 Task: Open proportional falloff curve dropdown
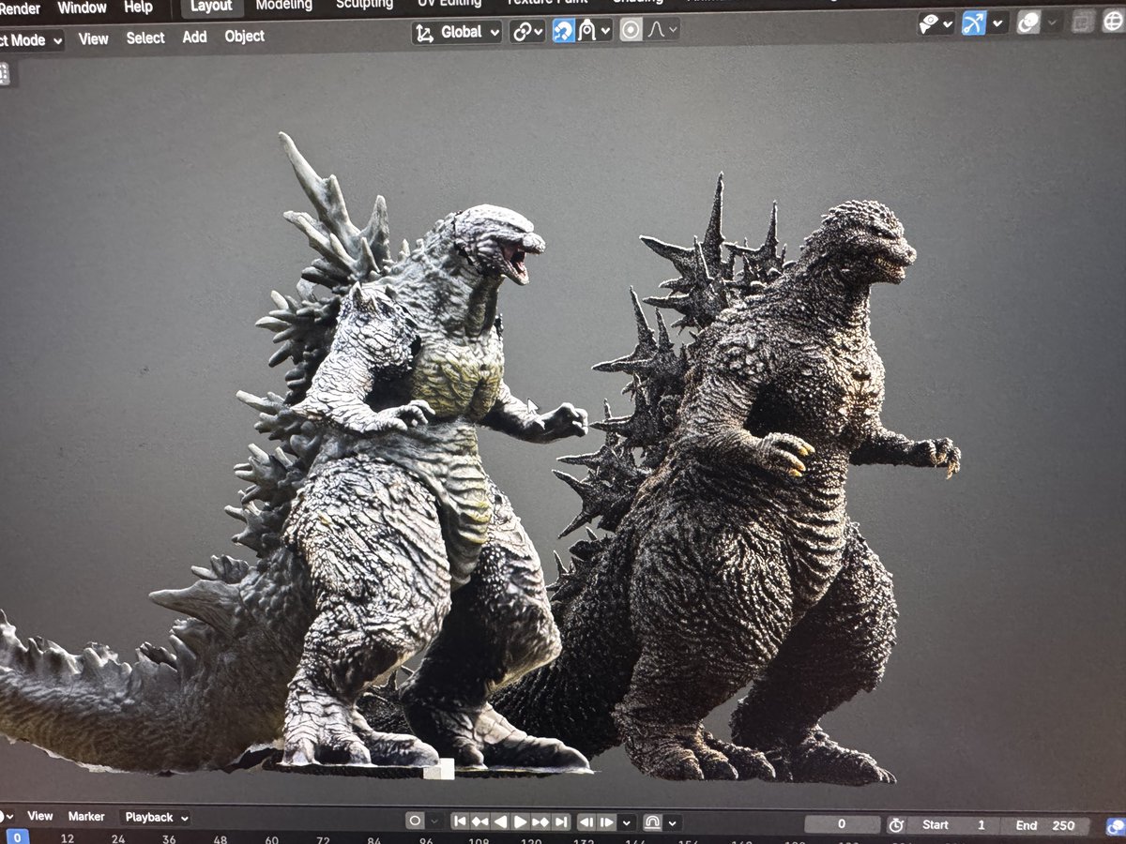pos(662,30)
